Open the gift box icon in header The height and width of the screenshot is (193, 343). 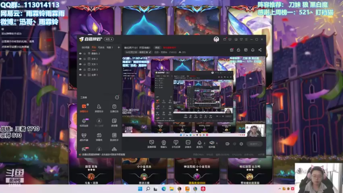pos(232,50)
